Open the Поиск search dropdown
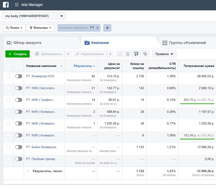 tap(14, 28)
